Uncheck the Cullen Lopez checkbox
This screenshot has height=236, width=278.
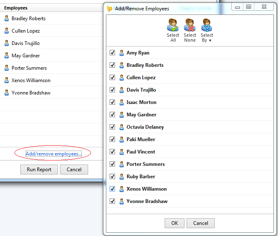[x=112, y=78]
